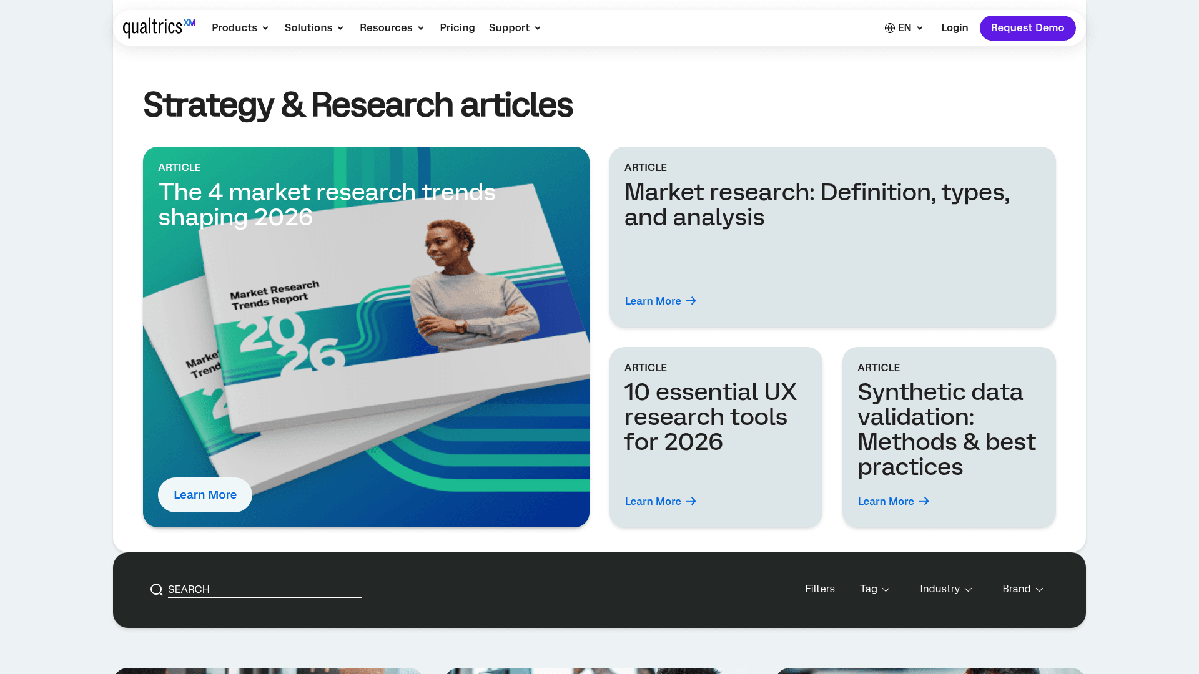This screenshot has width=1199, height=674.
Task: Open the Resources menu
Action: point(392,28)
